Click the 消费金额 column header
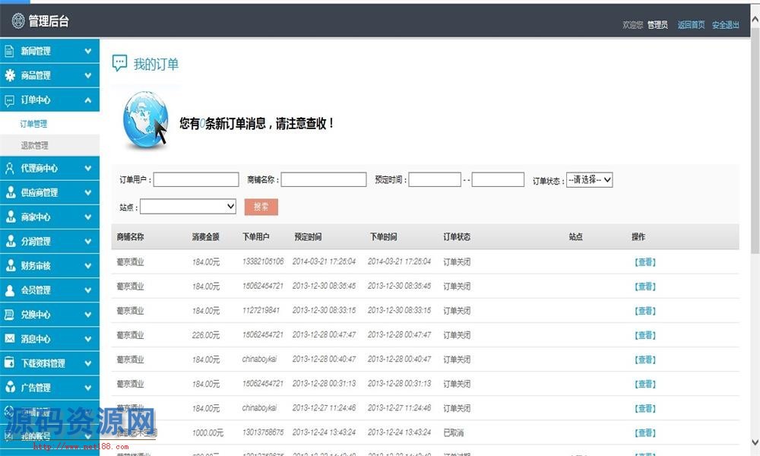The width and height of the screenshot is (760, 456). [x=205, y=236]
